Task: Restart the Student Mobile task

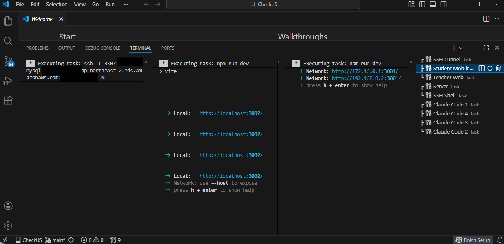Action: [x=490, y=68]
